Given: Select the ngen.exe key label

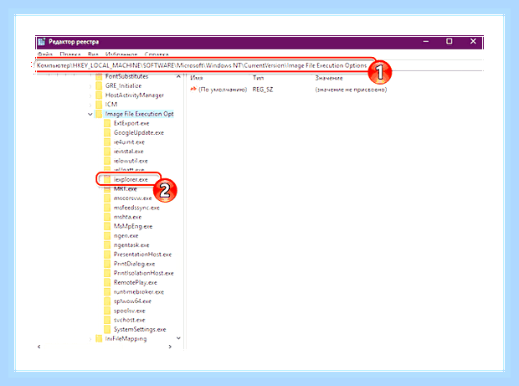Looking at the screenshot, I should (126, 236).
